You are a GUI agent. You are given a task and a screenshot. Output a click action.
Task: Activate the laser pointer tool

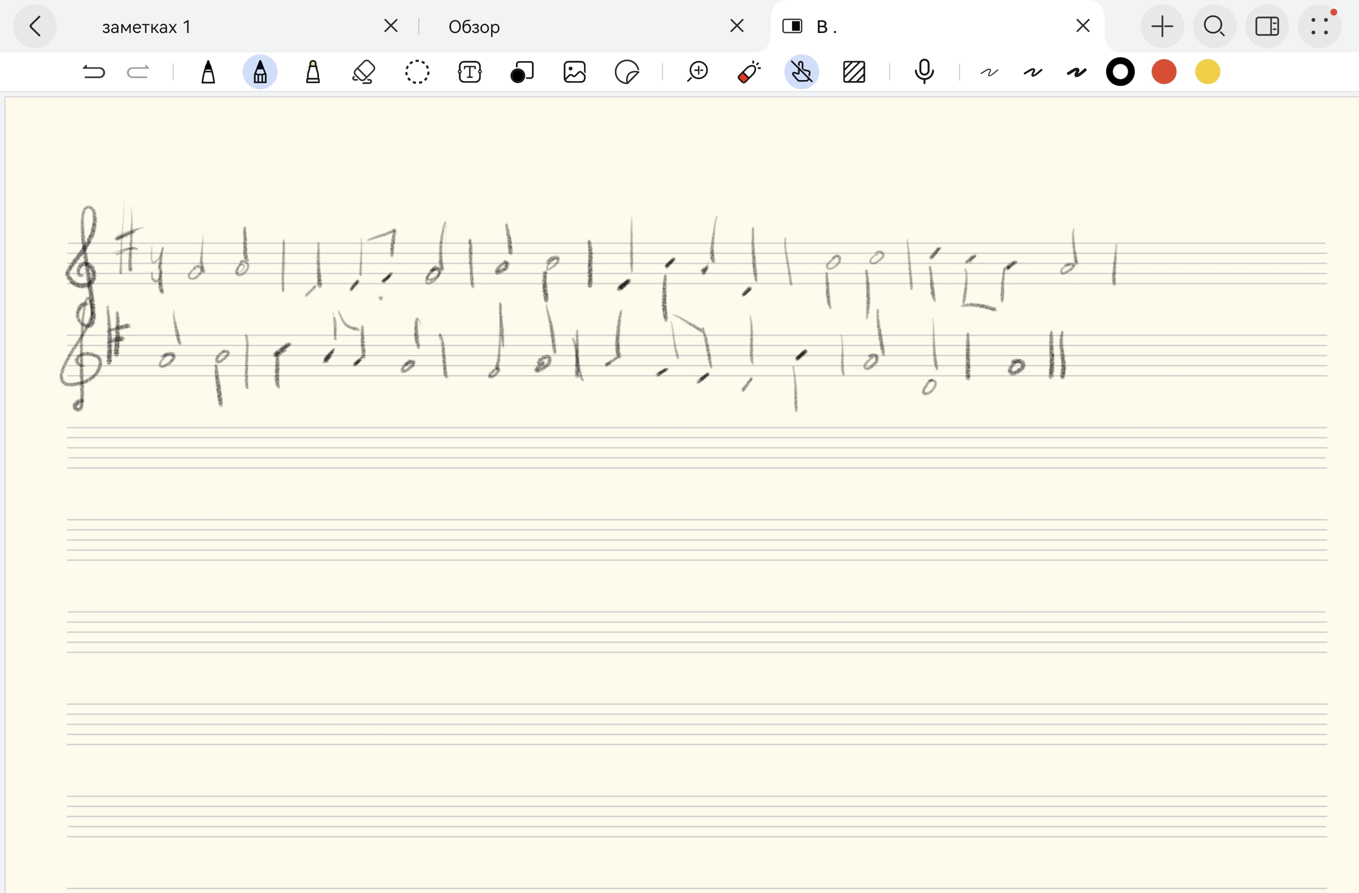click(749, 72)
